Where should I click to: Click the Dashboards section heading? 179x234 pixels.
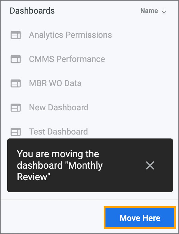(x=32, y=11)
